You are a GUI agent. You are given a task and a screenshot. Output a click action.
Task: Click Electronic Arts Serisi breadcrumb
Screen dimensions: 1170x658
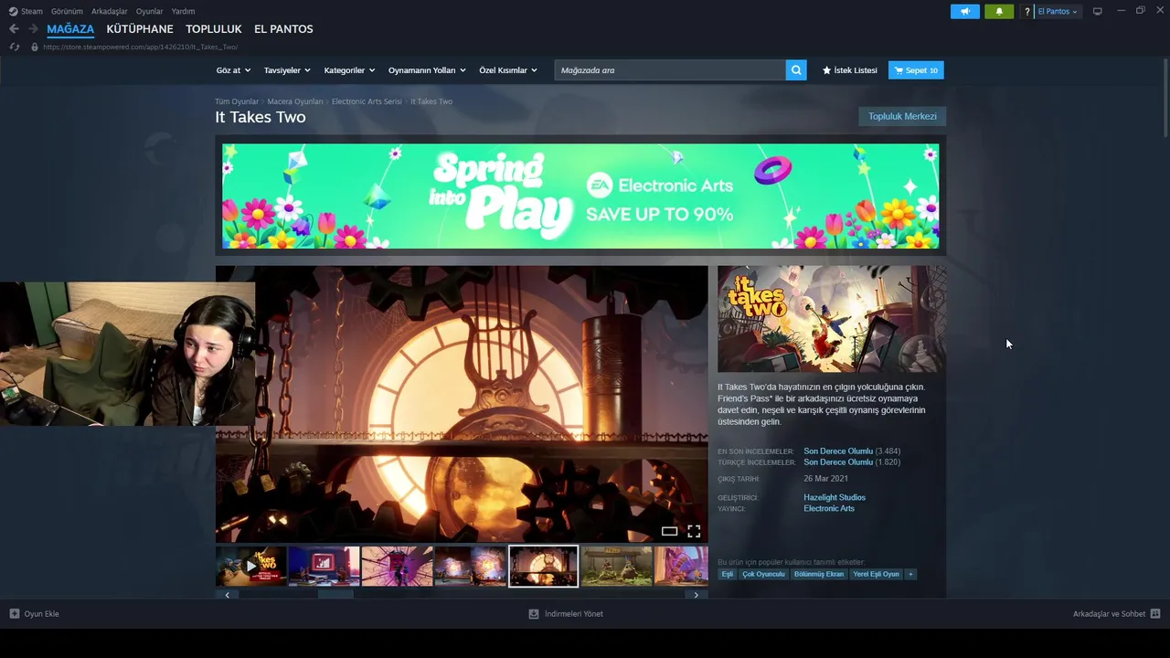coord(367,101)
